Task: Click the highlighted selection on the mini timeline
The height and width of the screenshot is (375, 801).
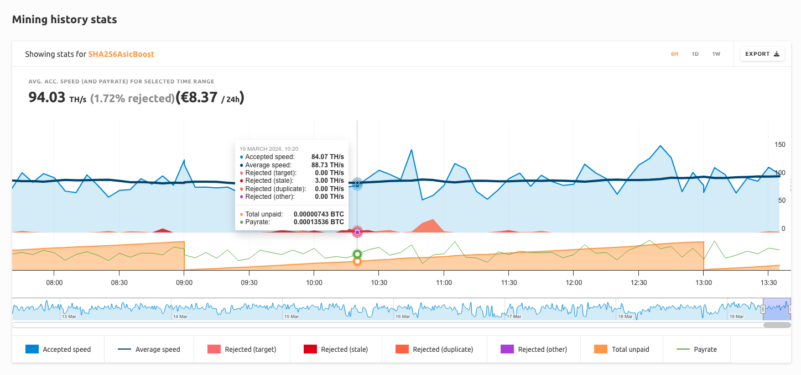Action: [x=777, y=308]
